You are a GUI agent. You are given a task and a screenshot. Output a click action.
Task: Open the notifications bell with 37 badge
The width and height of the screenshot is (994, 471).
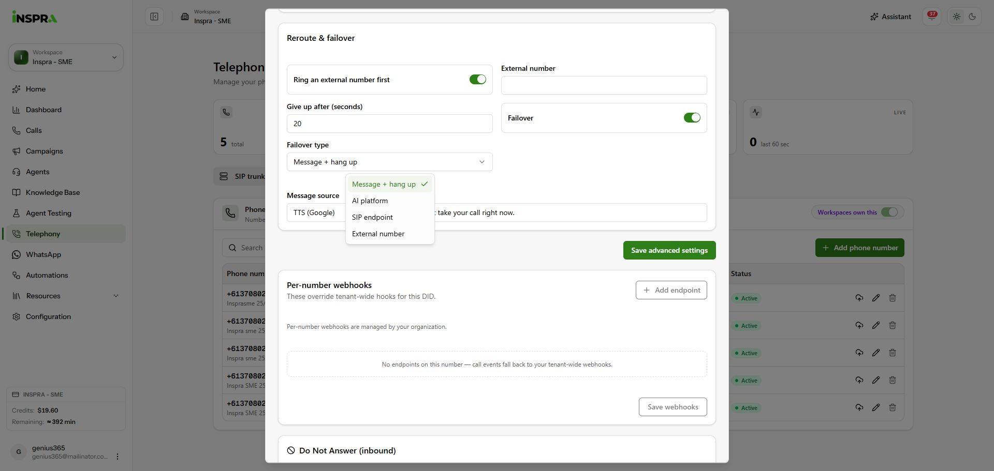click(932, 17)
